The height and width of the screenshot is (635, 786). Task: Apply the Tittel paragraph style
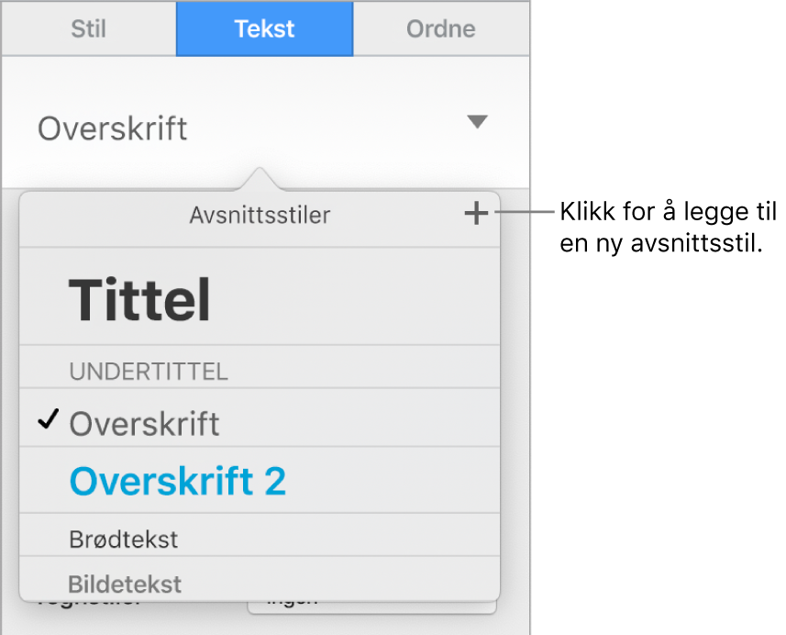(x=140, y=298)
